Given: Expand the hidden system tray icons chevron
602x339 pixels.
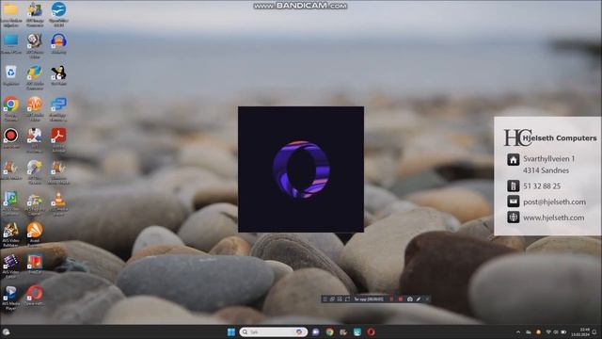Looking at the screenshot, I should [x=518, y=332].
